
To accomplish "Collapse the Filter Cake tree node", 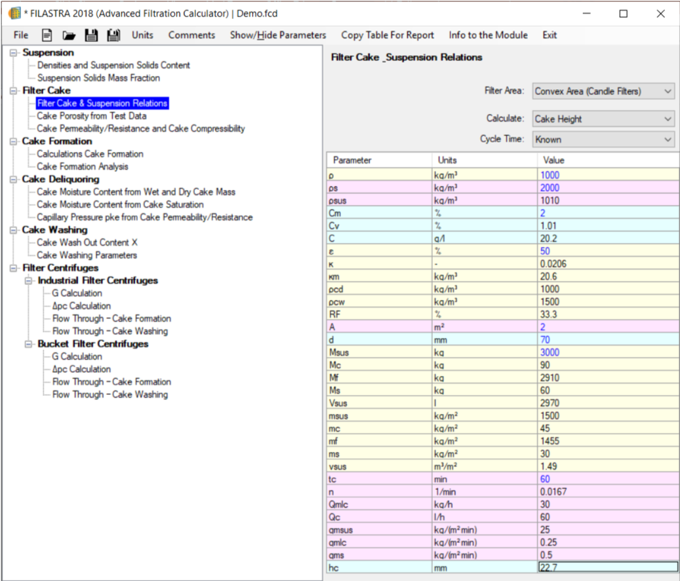I will [14, 90].
